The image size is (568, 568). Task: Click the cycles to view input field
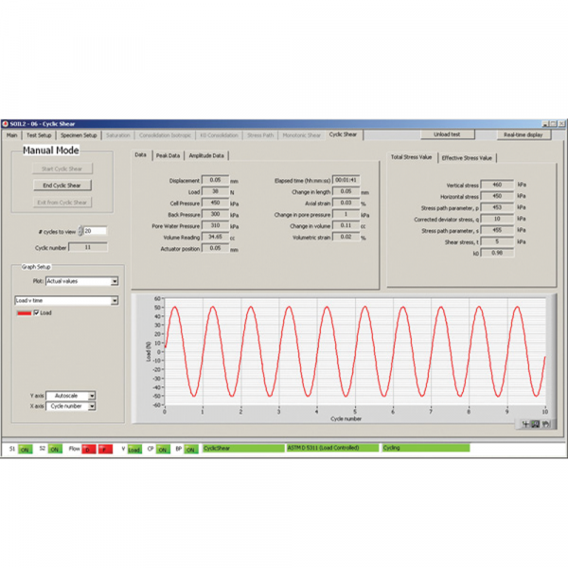click(94, 230)
